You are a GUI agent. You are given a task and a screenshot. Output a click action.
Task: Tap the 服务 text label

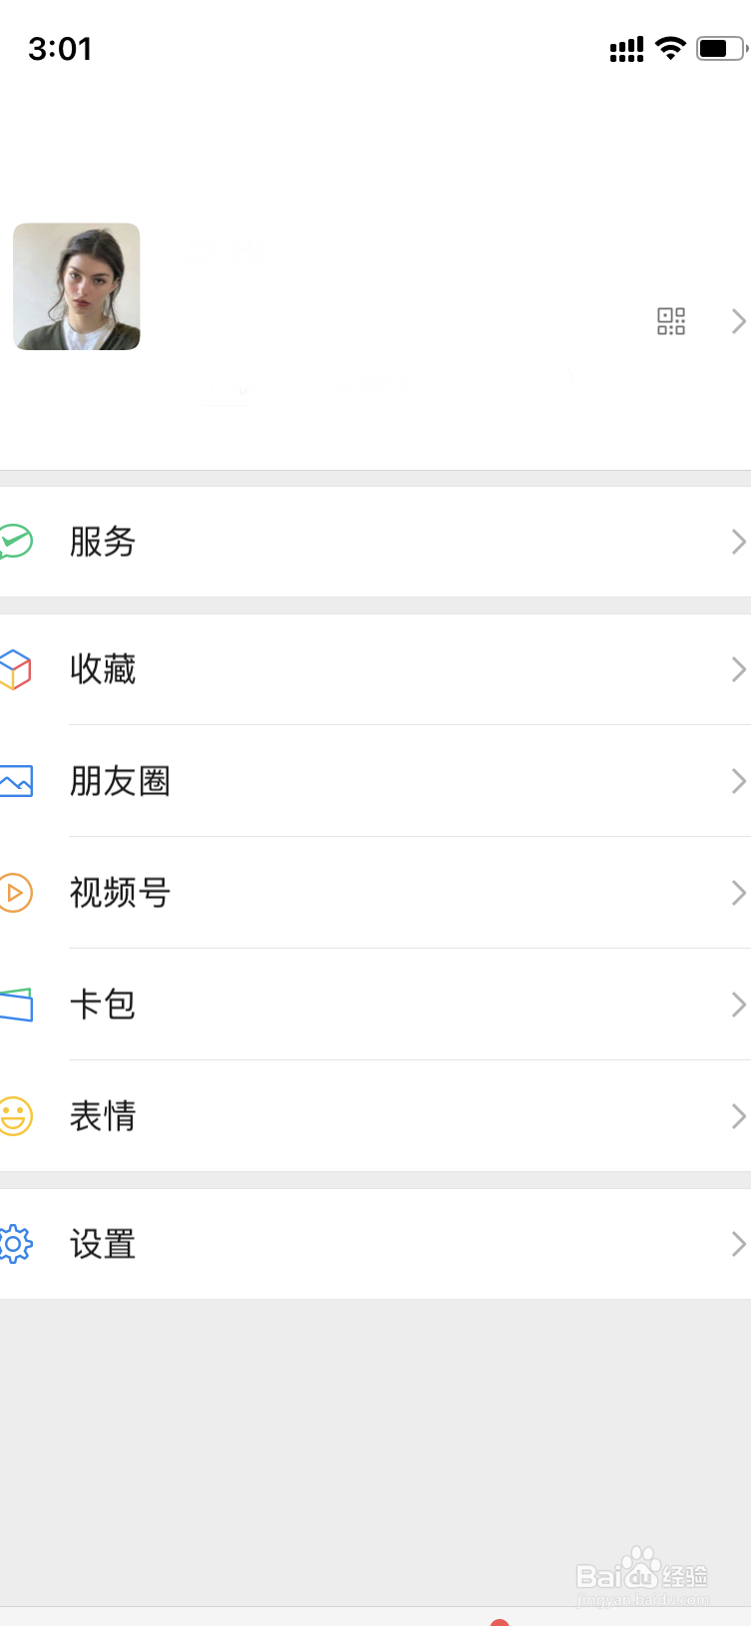(103, 542)
